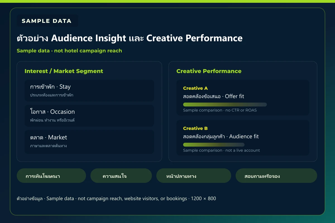Viewport: 335px width, 223px height.
Task: Select the ตลาด · Market segment card
Action: coord(89,142)
